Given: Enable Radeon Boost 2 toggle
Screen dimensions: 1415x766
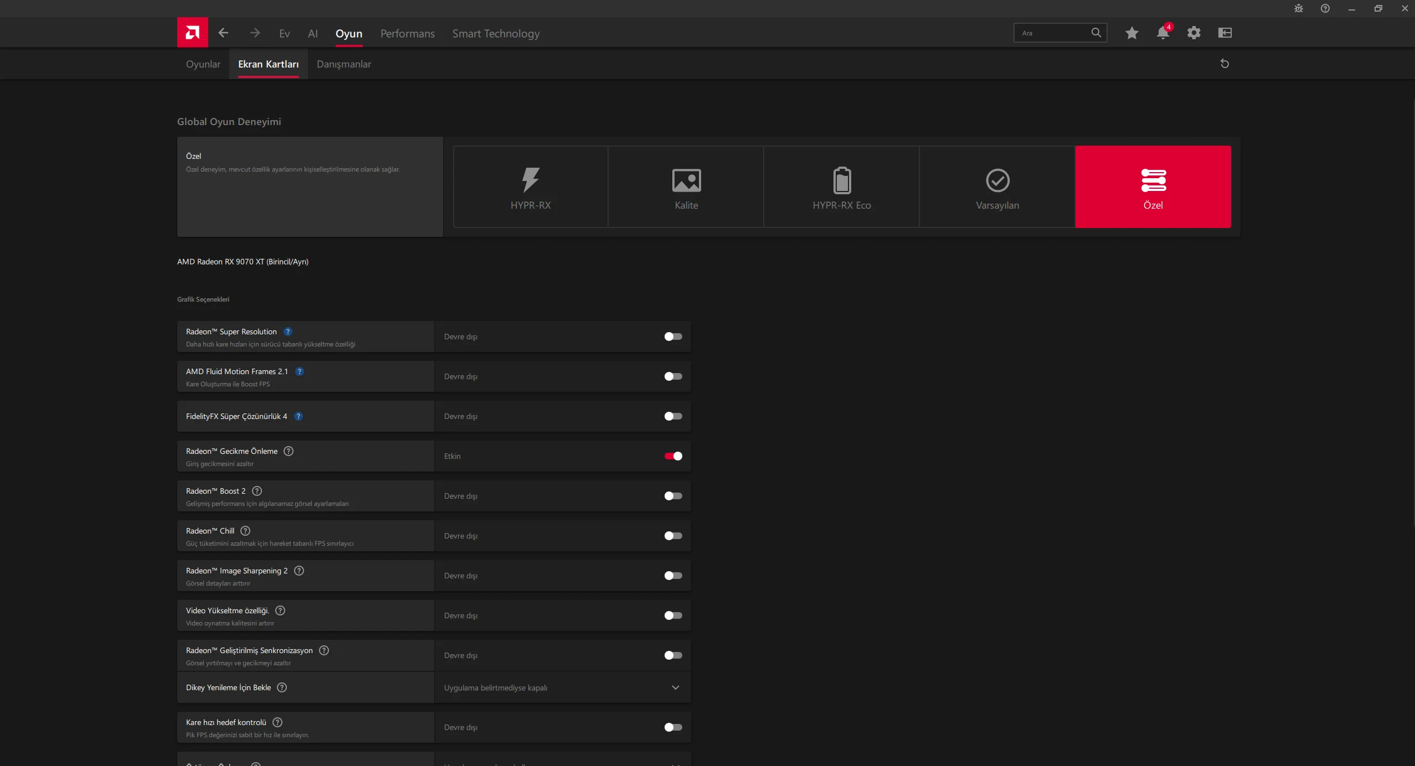Looking at the screenshot, I should pyautogui.click(x=673, y=496).
